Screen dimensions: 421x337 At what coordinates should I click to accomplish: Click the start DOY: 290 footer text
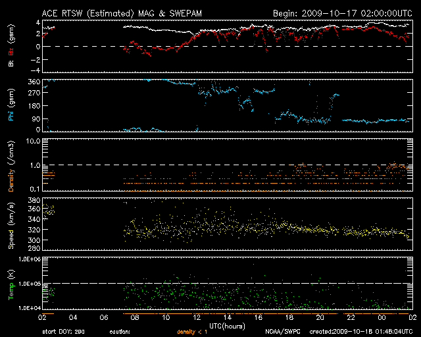pos(63,332)
